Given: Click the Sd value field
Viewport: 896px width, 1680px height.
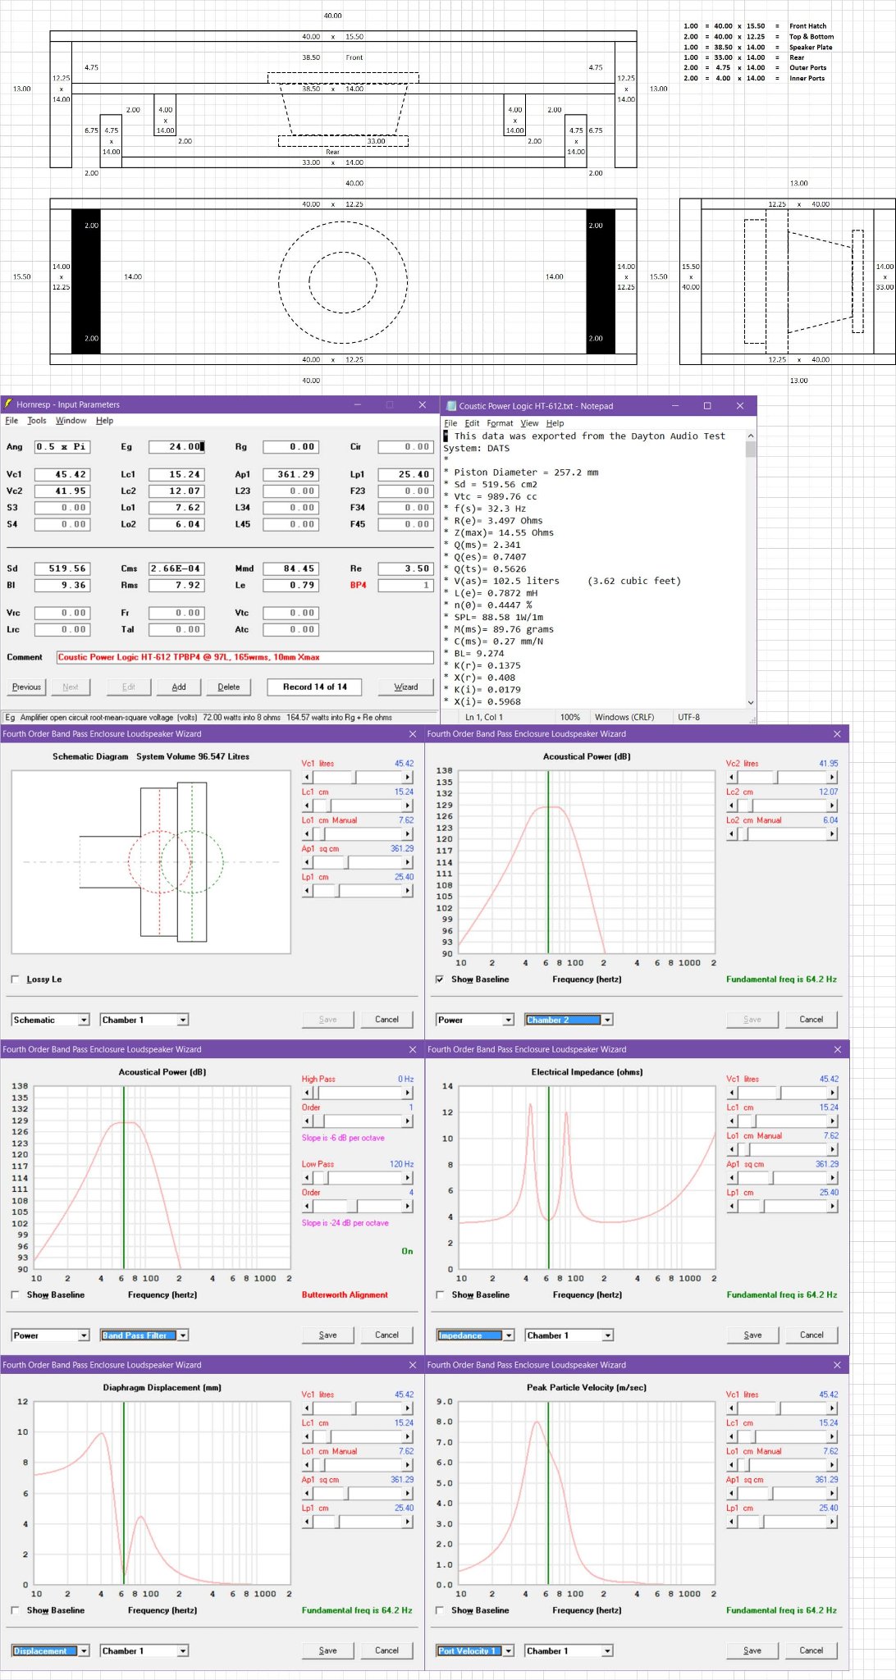Looking at the screenshot, I should tap(62, 568).
